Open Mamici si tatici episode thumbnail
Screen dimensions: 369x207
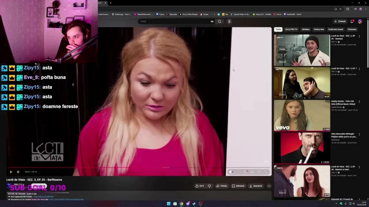[x=302, y=181]
